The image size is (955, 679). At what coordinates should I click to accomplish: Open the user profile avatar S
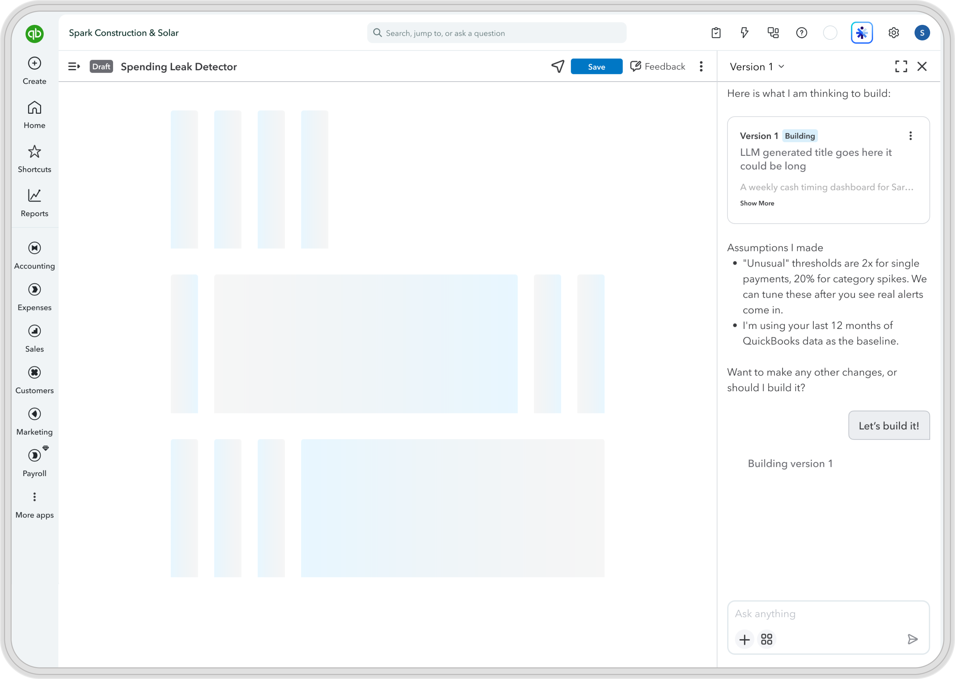click(x=922, y=32)
